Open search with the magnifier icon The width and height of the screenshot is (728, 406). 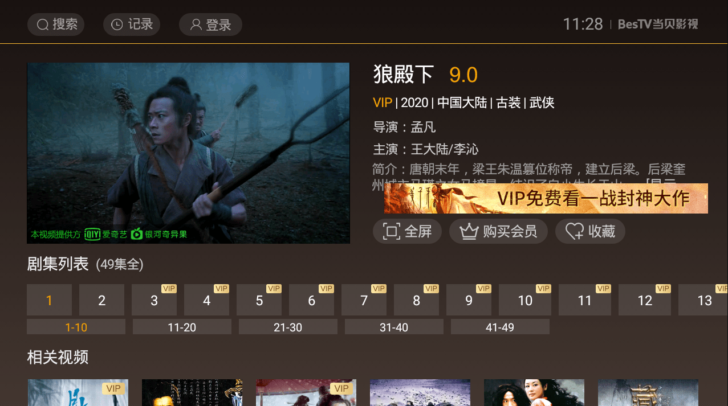coord(43,24)
